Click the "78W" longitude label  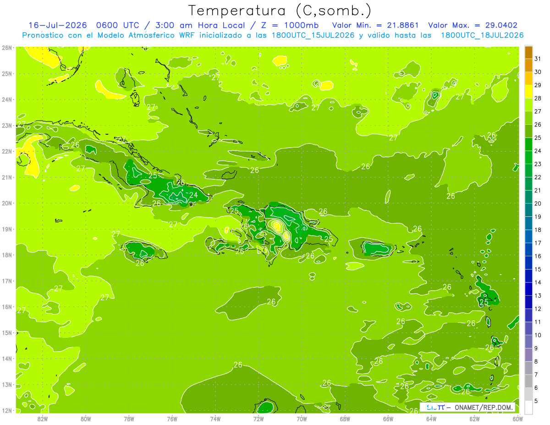point(129,419)
